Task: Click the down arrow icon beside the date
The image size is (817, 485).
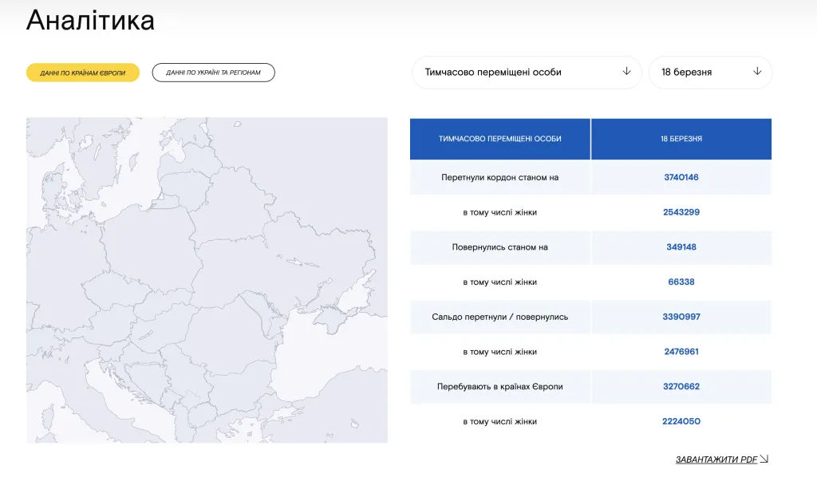Action: 757,72
